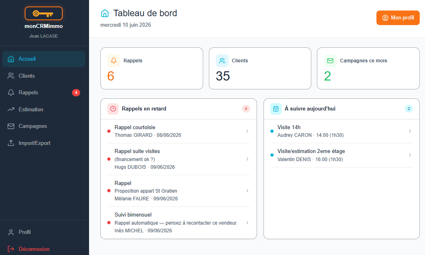
Task: Click the Mon profil button
Action: pyautogui.click(x=398, y=18)
